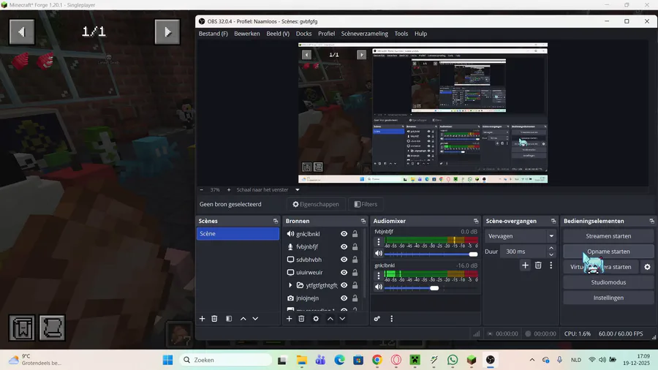This screenshot has width=658, height=370.
Task: Open Eigenschappen for the source
Action: tap(316, 204)
